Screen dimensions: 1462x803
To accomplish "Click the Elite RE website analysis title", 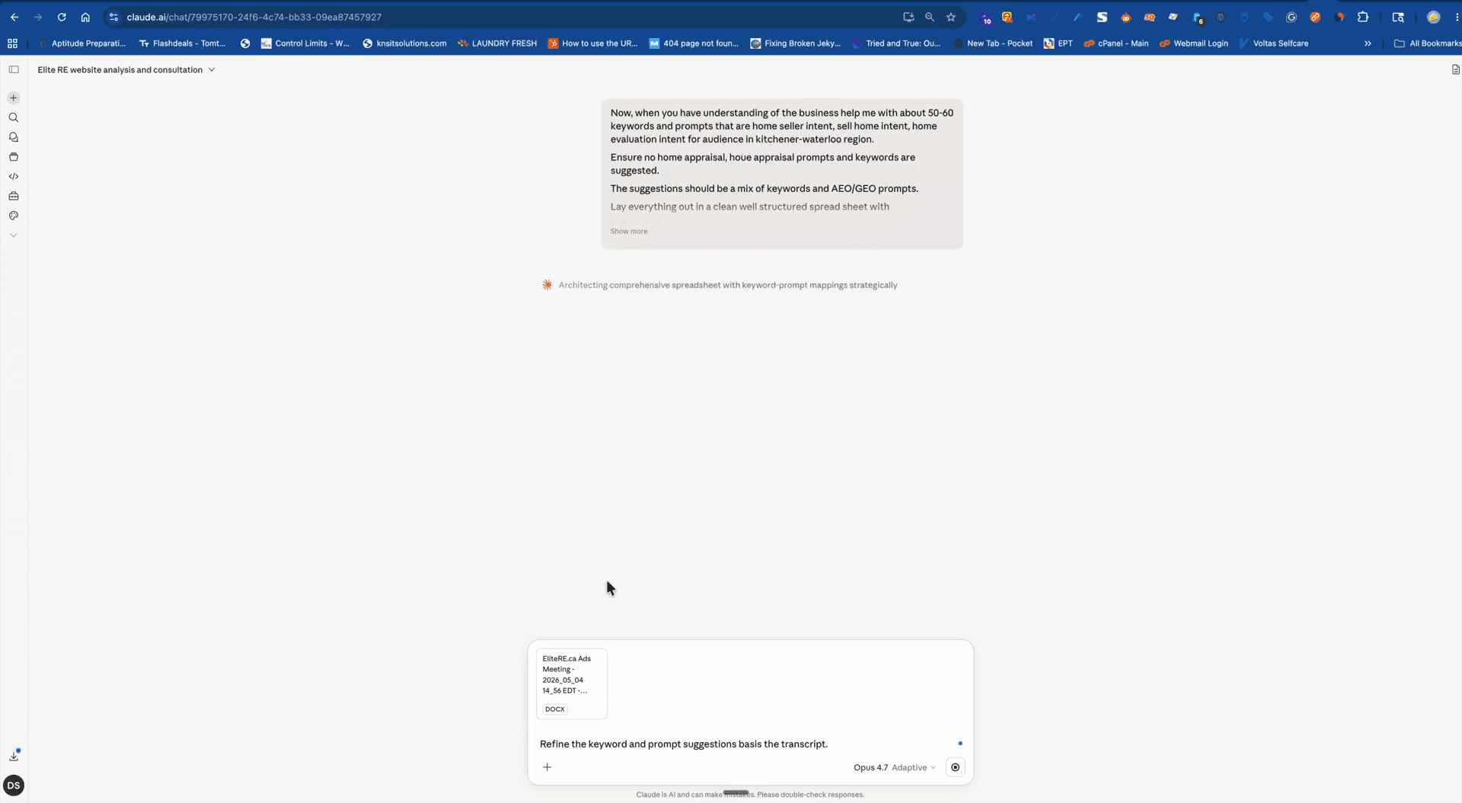I will point(120,69).
